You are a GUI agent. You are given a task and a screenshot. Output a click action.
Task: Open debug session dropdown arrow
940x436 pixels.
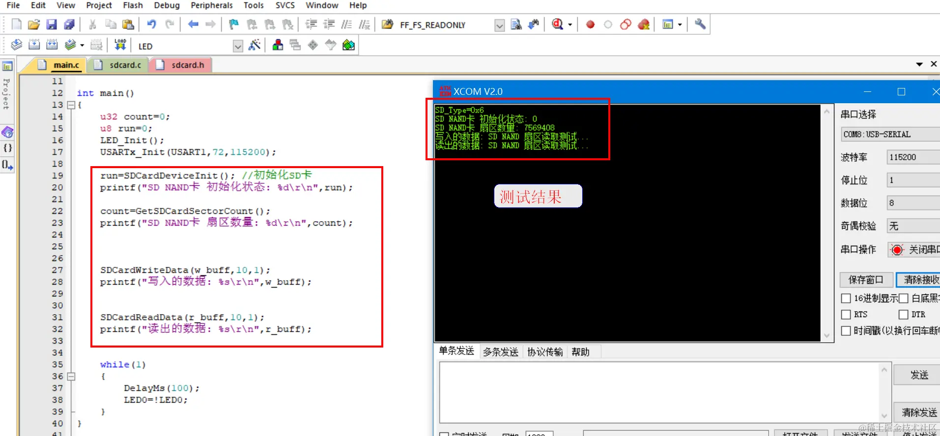click(570, 25)
